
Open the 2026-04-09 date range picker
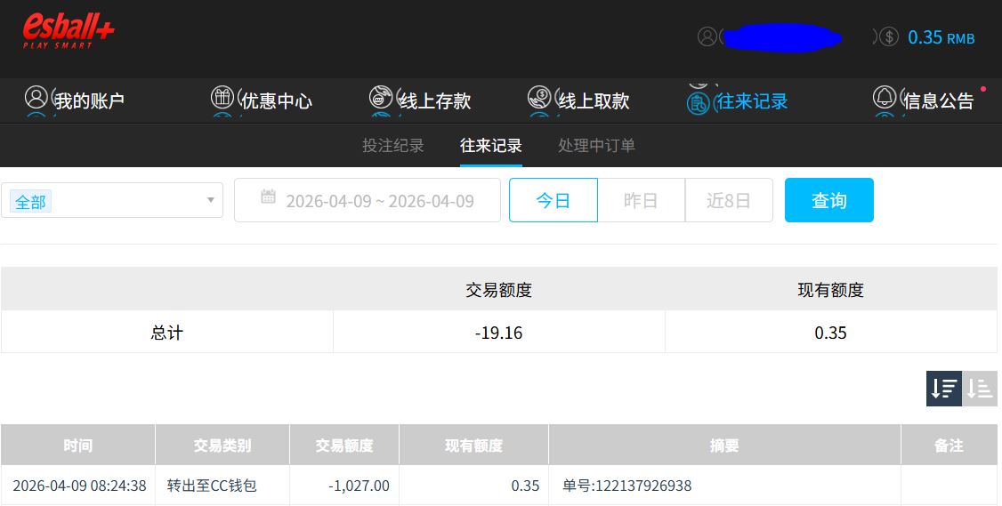coord(367,200)
